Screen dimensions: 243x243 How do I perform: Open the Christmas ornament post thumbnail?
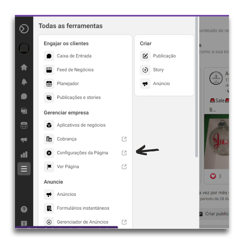217,142
